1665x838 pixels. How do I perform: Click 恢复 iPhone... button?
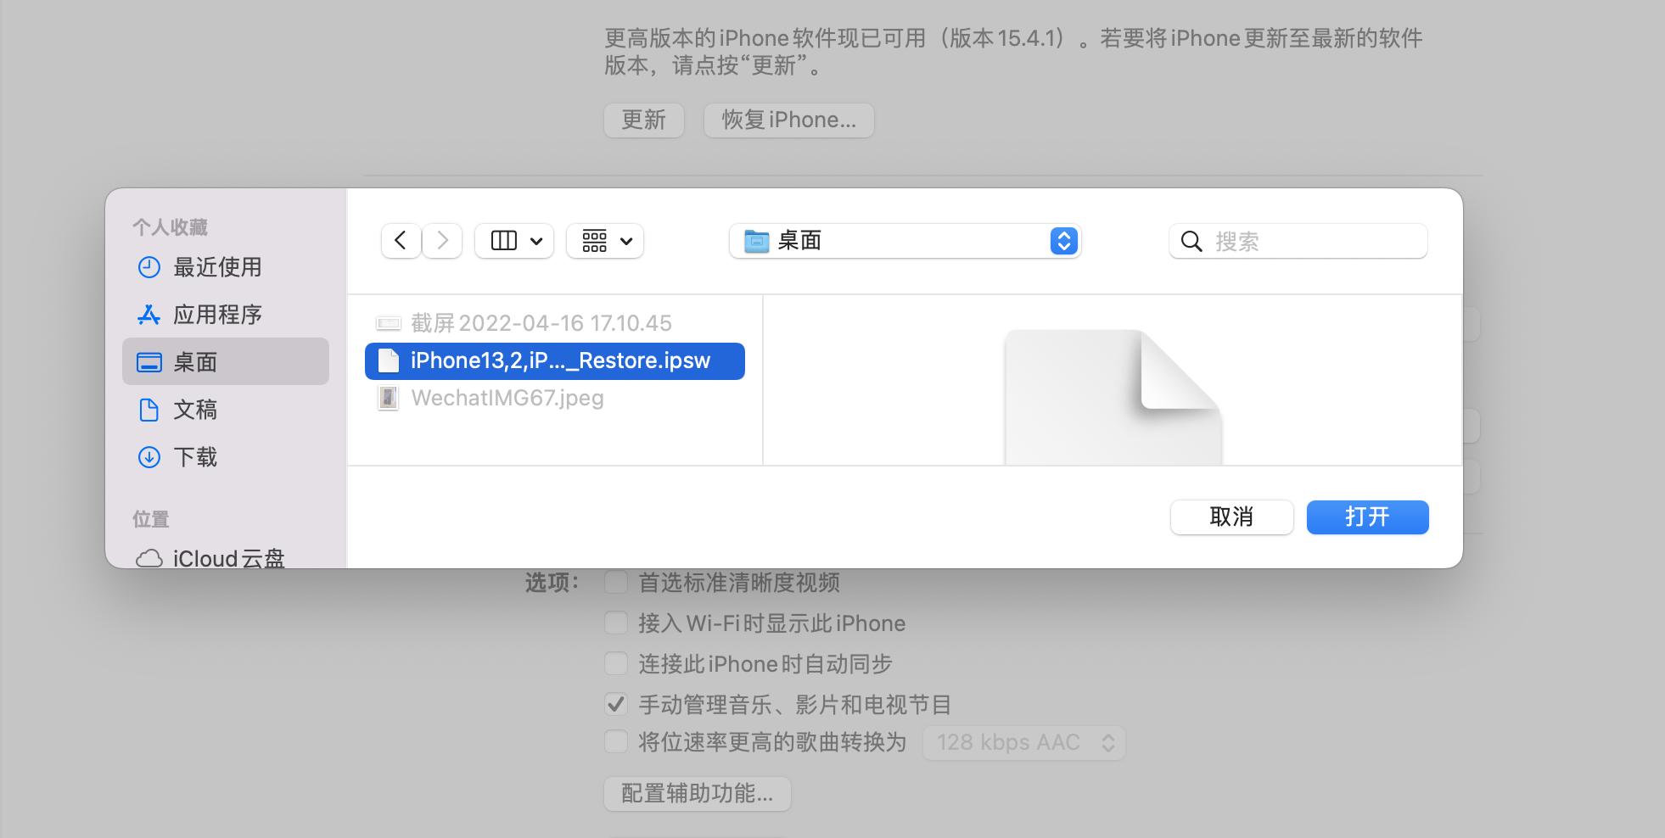click(788, 120)
